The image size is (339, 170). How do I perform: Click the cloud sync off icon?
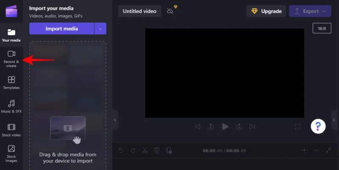pos(170,11)
